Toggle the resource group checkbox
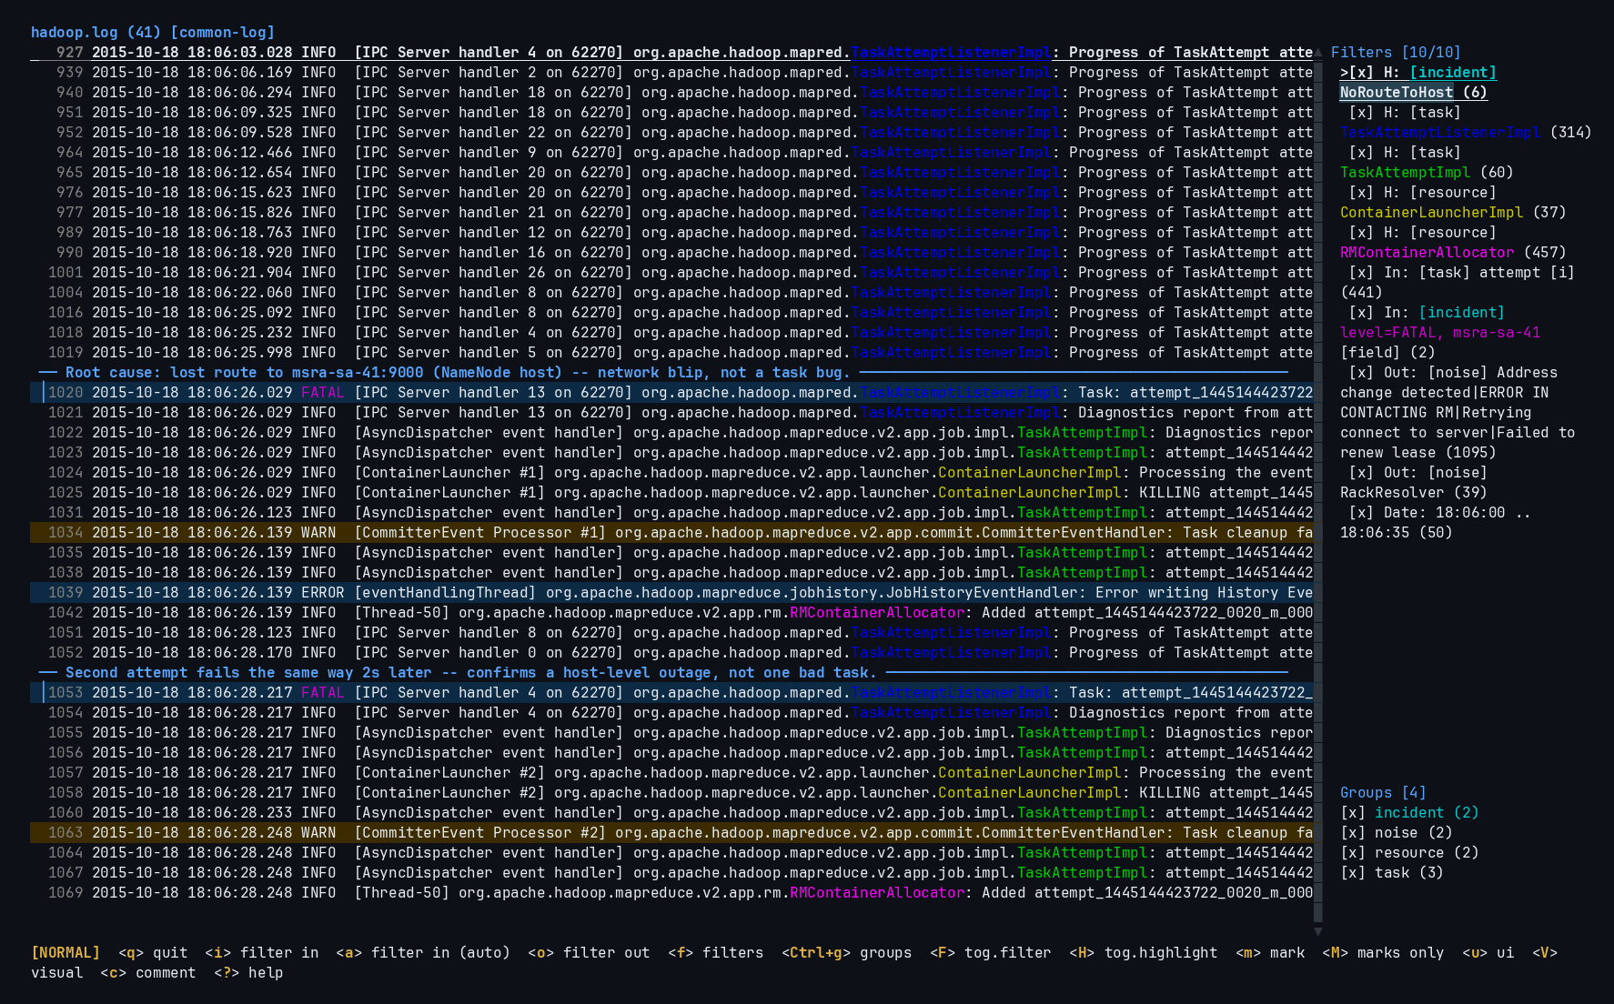1614x1004 pixels. (1353, 853)
